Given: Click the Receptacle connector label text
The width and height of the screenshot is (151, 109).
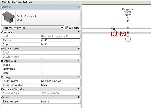Looking at the screenshot, I should tap(128, 9).
